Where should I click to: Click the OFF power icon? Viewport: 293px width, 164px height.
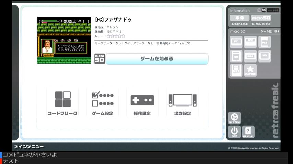tap(234, 132)
